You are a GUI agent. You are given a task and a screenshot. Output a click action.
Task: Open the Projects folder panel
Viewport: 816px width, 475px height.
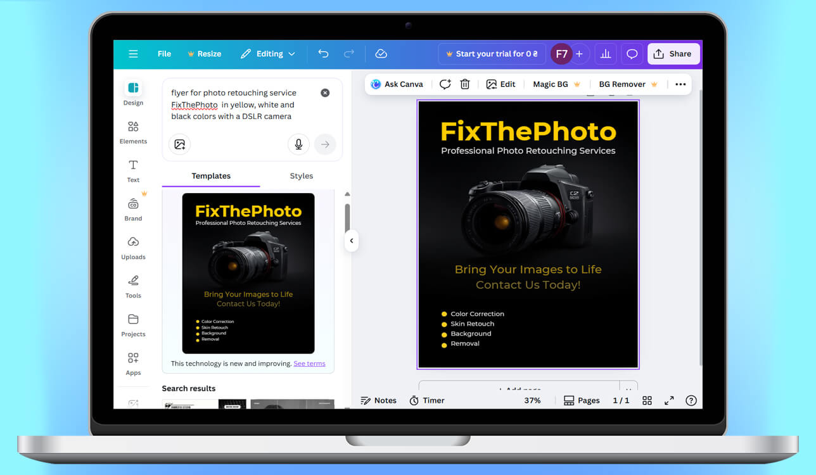[x=133, y=325]
